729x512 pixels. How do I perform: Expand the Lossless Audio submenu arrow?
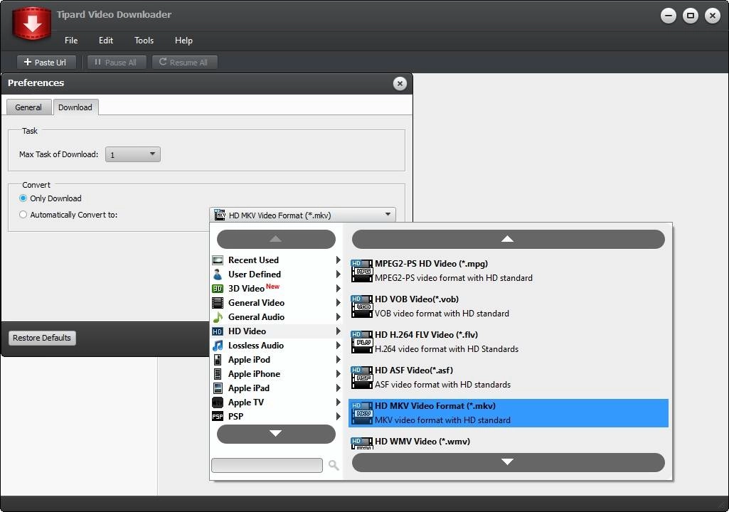point(339,346)
